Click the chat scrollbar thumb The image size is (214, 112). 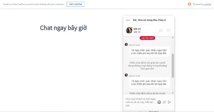coord(173,65)
